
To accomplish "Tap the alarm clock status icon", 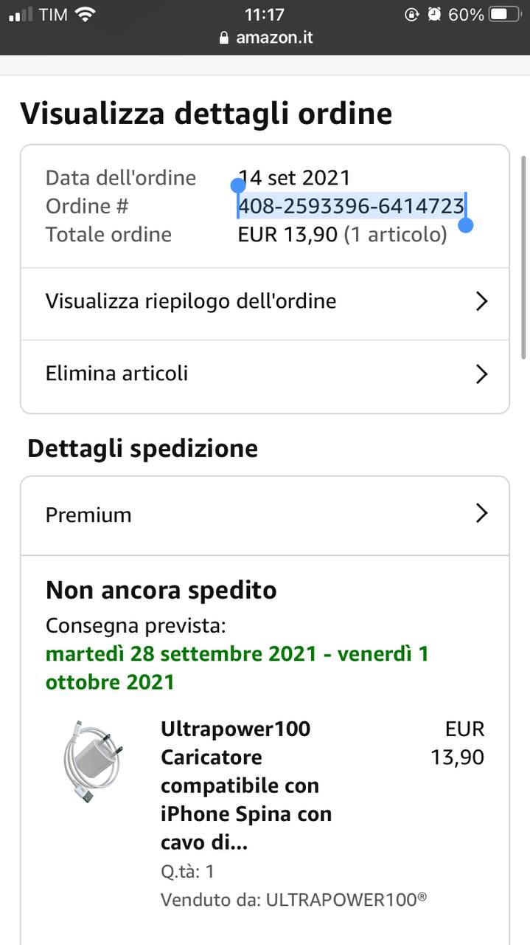I will click(x=435, y=14).
